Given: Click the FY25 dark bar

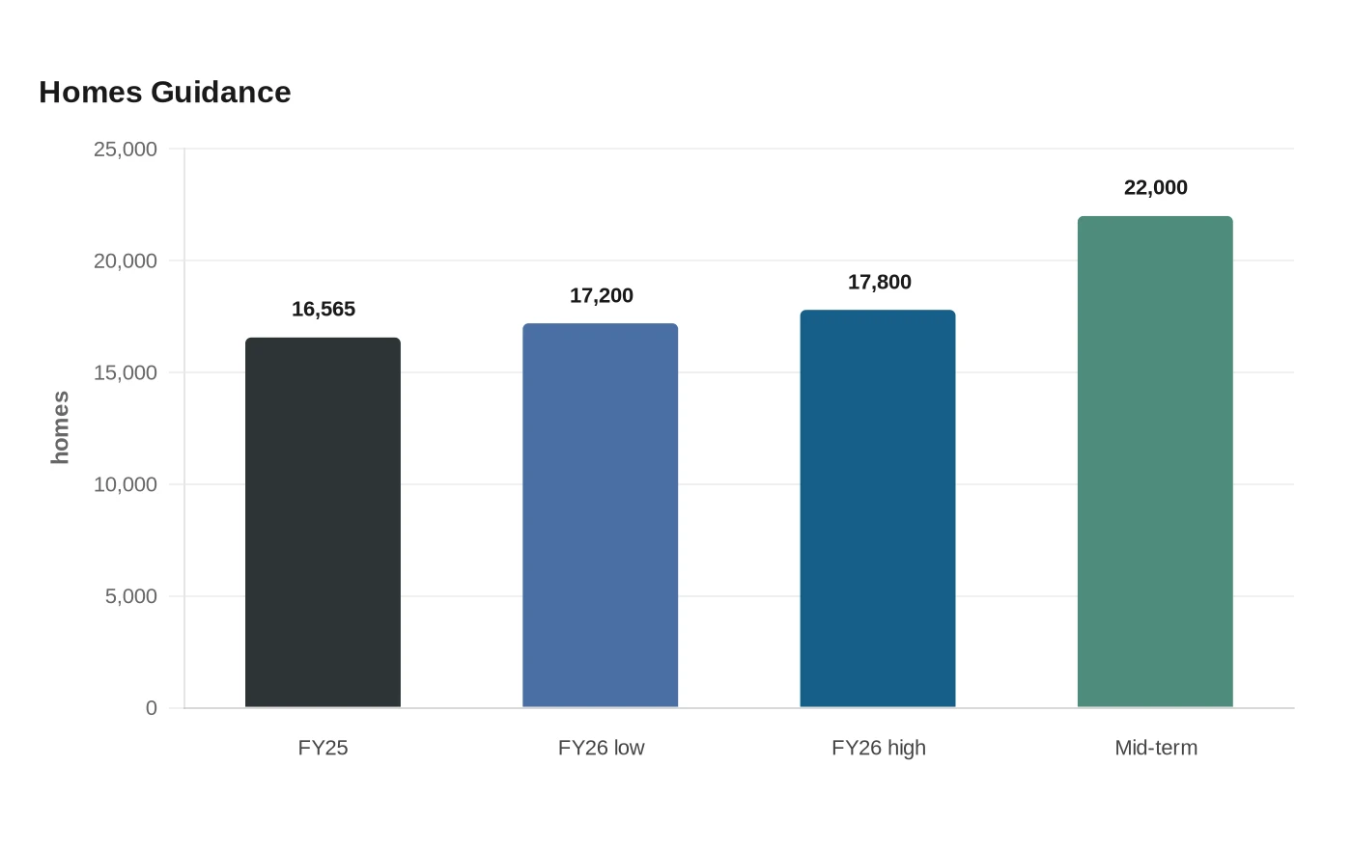Looking at the screenshot, I should coord(323,523).
